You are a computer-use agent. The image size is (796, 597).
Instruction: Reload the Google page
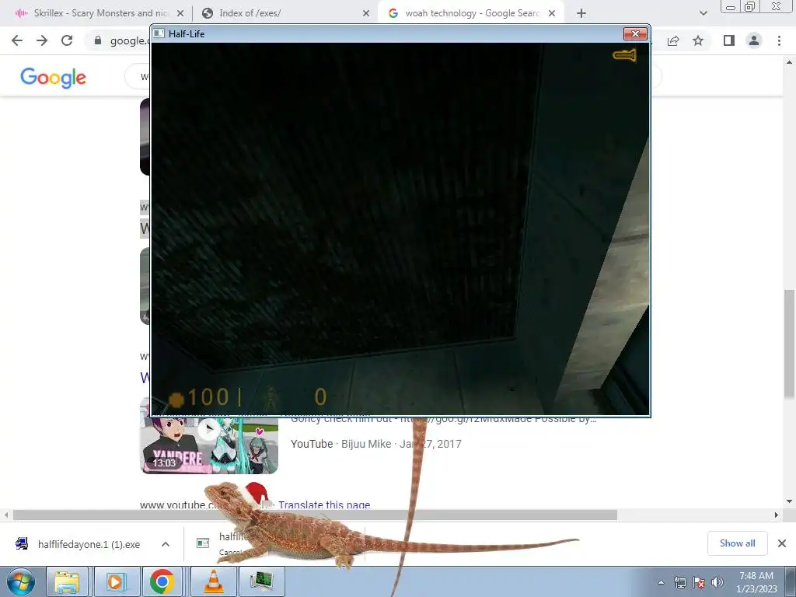point(67,40)
